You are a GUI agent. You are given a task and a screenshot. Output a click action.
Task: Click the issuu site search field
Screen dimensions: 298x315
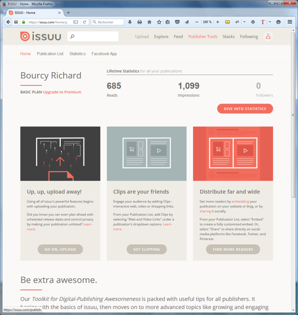tap(93, 36)
